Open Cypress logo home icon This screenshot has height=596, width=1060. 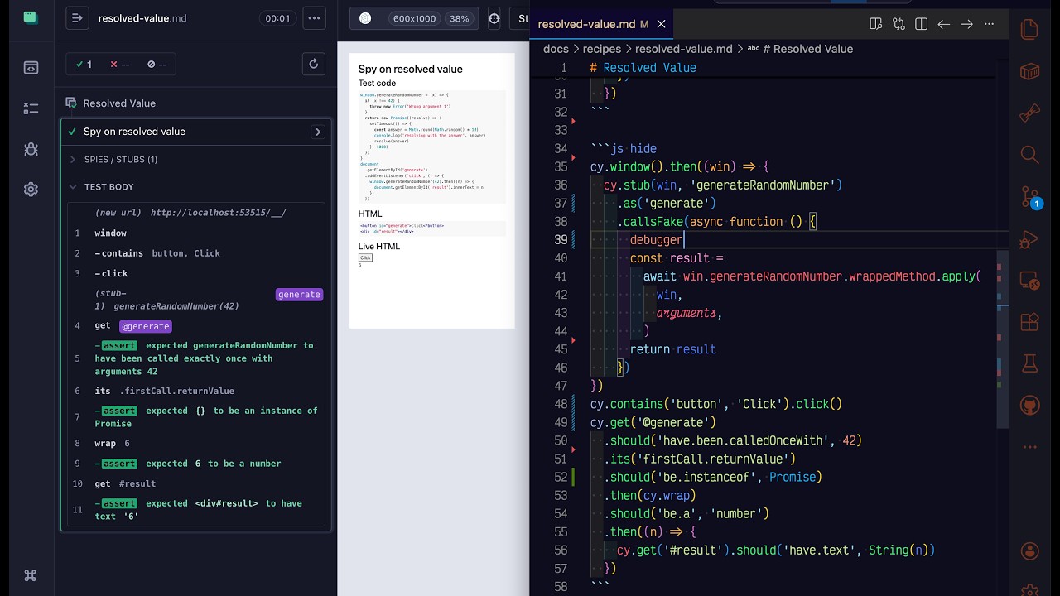click(31, 18)
